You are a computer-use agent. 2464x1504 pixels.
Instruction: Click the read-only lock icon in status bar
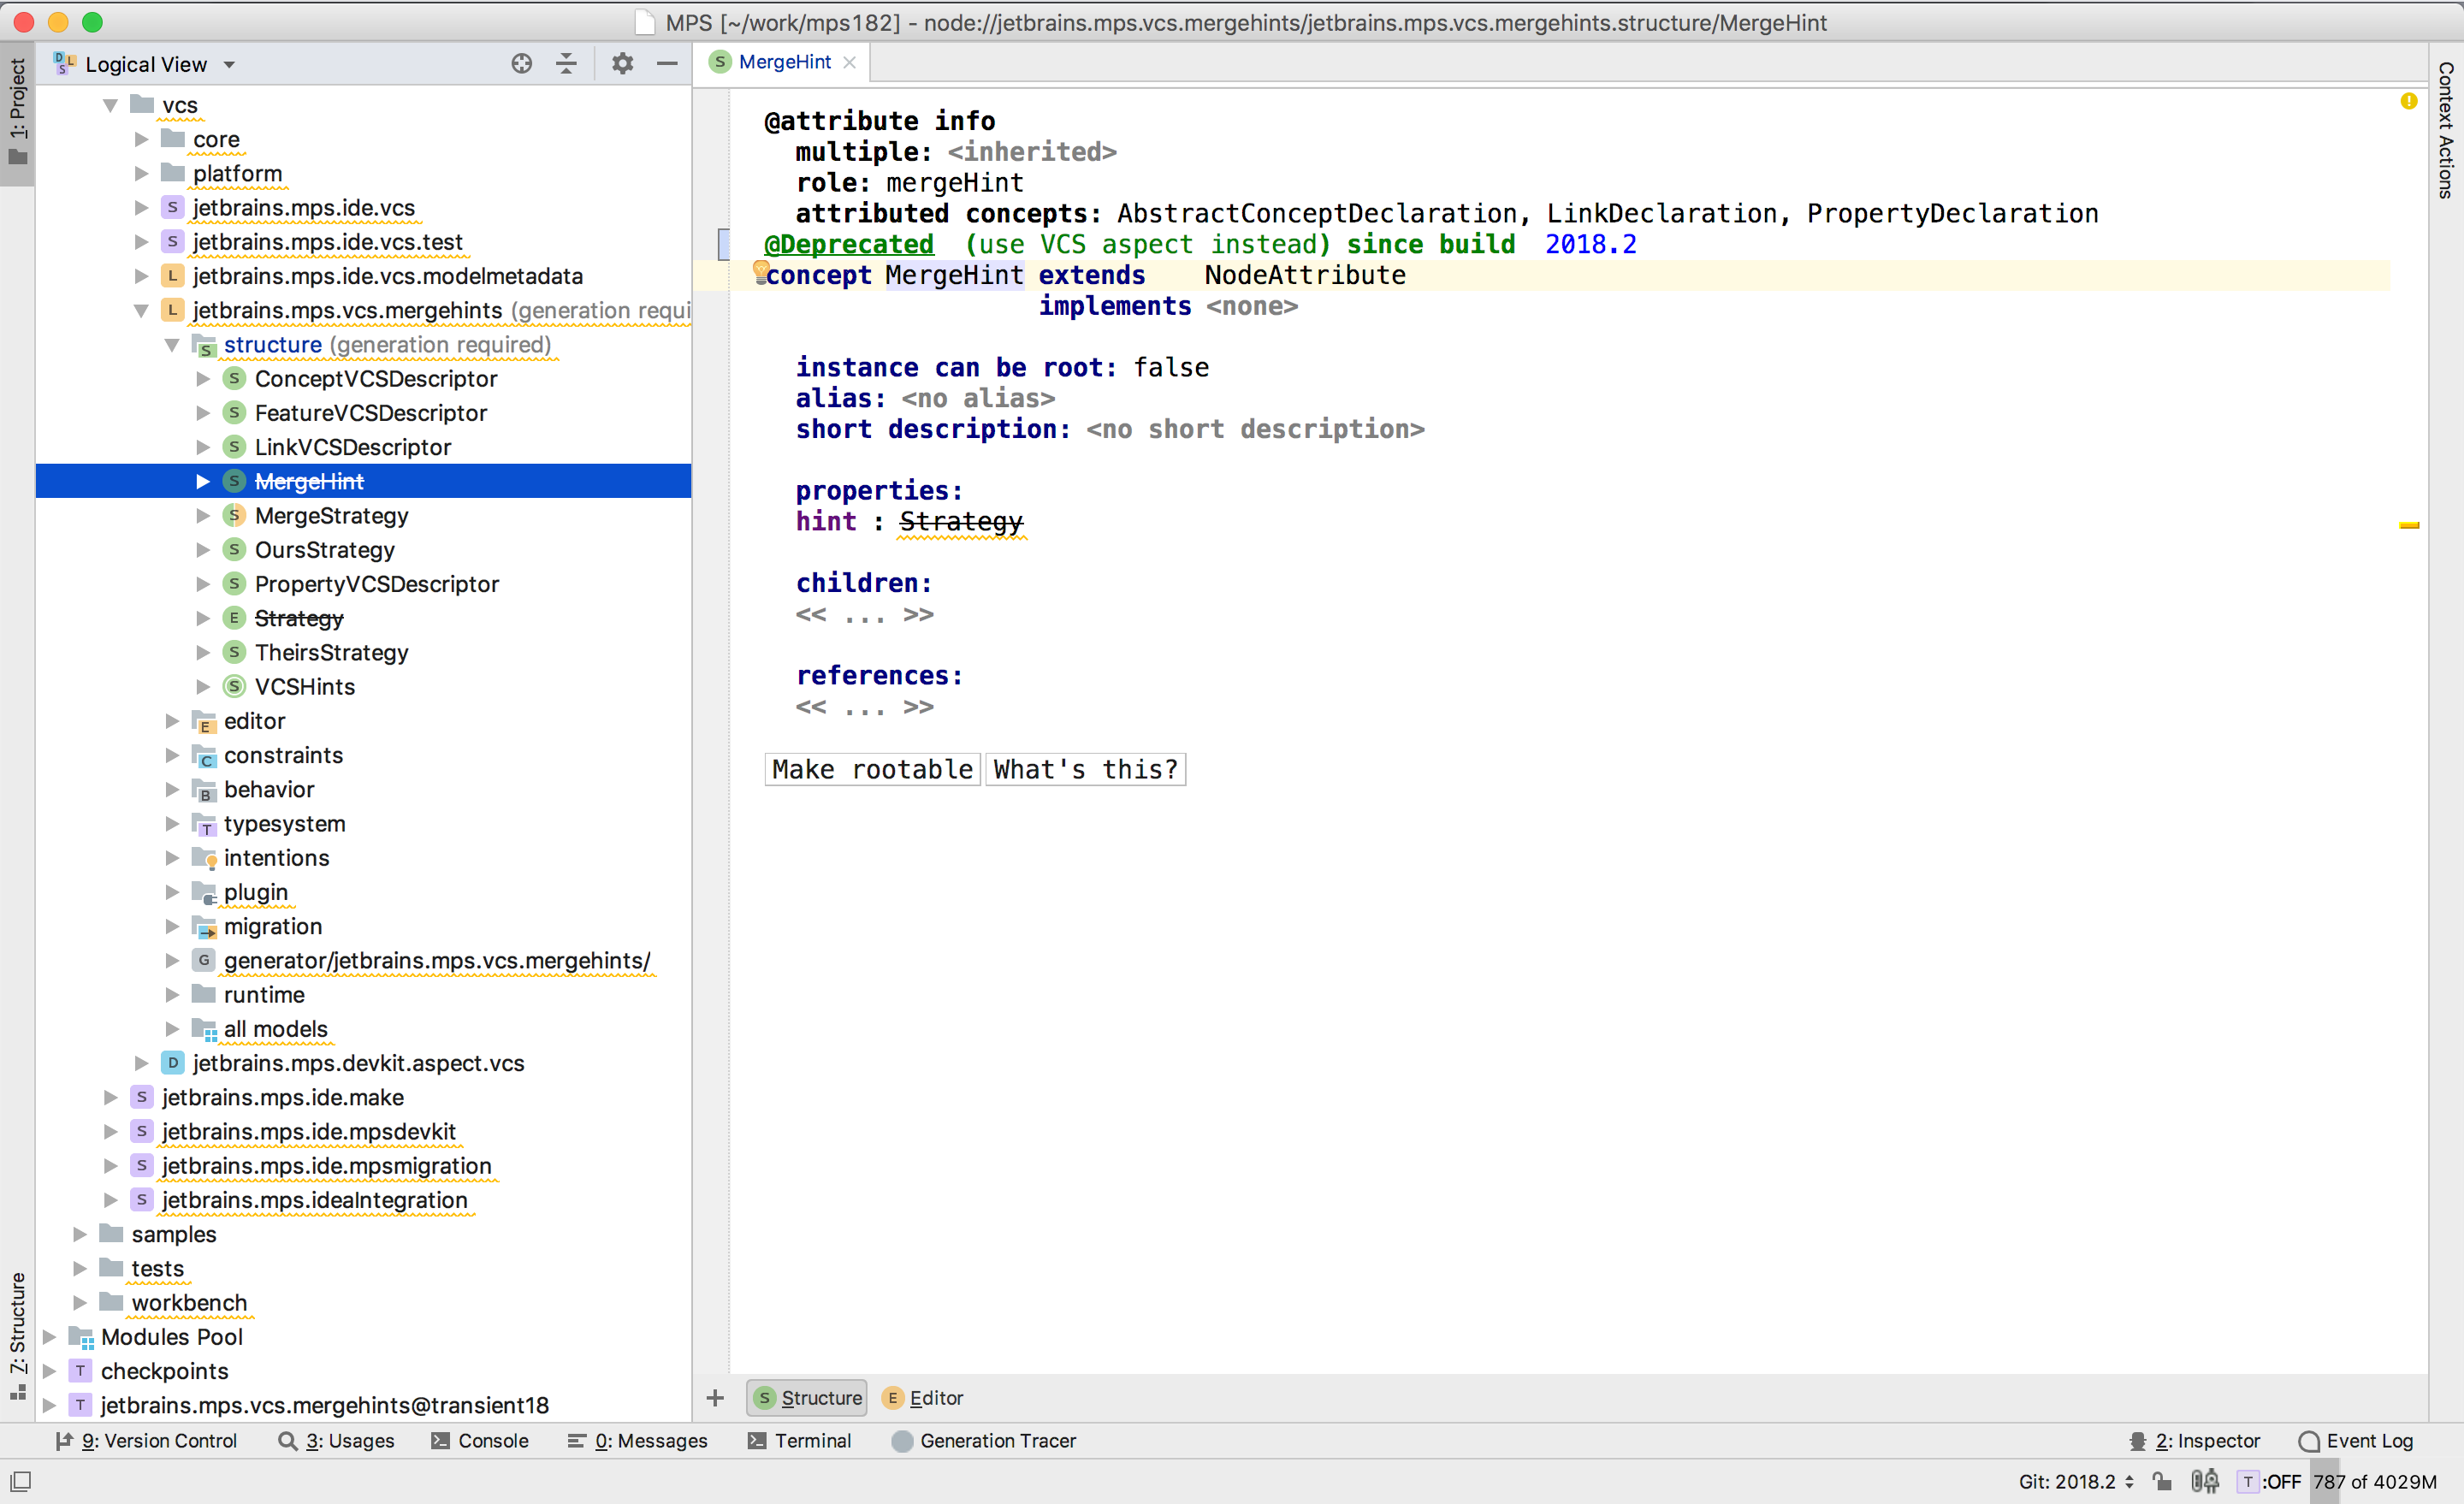[2162, 1481]
